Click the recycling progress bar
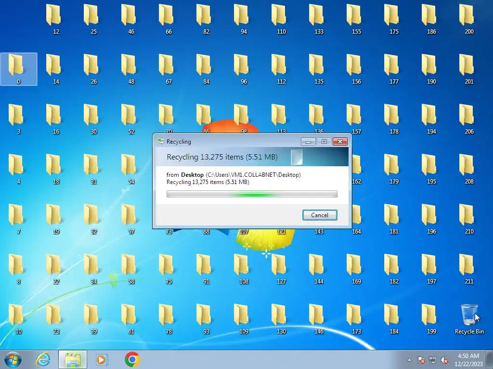This screenshot has height=369, width=493. [x=252, y=194]
